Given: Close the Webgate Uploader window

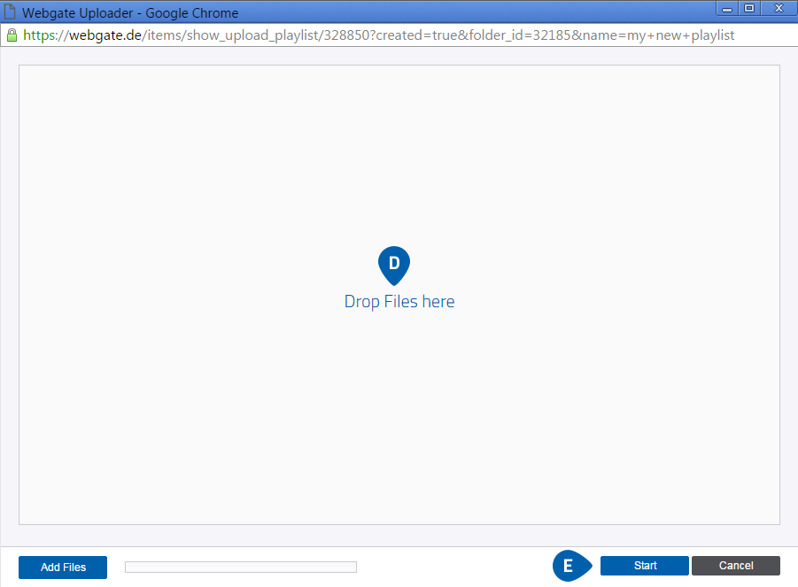Looking at the screenshot, I should pyautogui.click(x=779, y=9).
